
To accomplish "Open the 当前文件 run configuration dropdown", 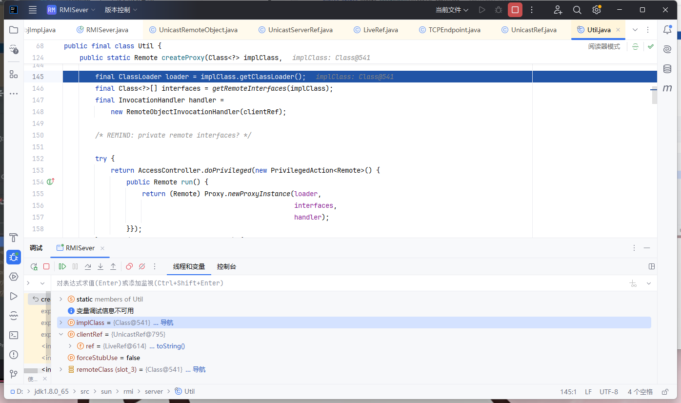I will (452, 10).
